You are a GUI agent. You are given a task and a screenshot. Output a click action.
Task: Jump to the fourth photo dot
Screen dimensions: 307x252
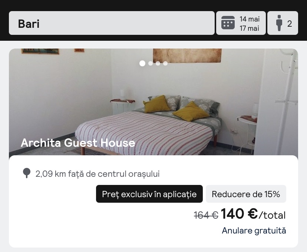[165, 63]
